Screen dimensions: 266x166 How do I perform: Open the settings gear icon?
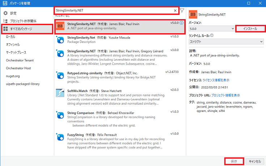(x=5, y=13)
